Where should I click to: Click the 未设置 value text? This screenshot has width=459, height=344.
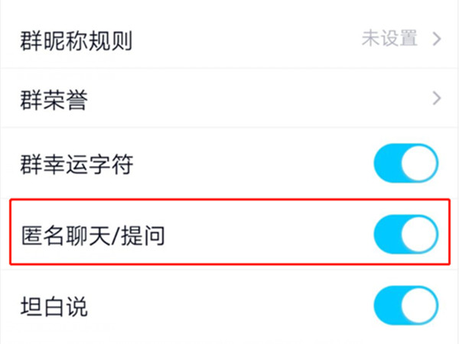(x=389, y=38)
